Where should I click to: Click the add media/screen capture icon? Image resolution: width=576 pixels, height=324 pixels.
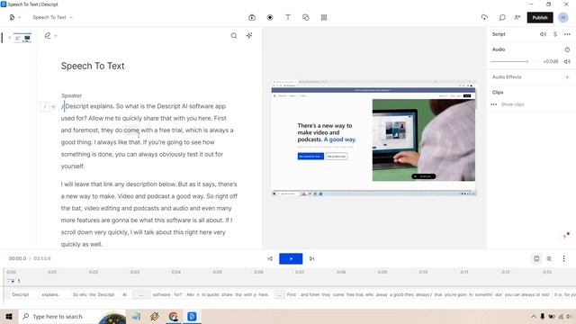pyautogui.click(x=252, y=17)
